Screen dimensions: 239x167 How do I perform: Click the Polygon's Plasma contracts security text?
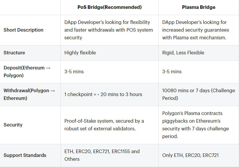(x=195, y=125)
